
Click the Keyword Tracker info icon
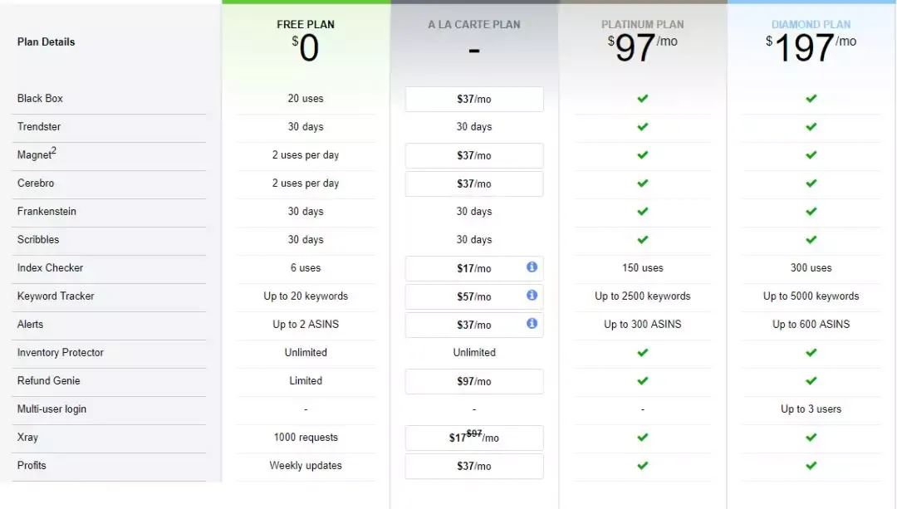(x=532, y=296)
